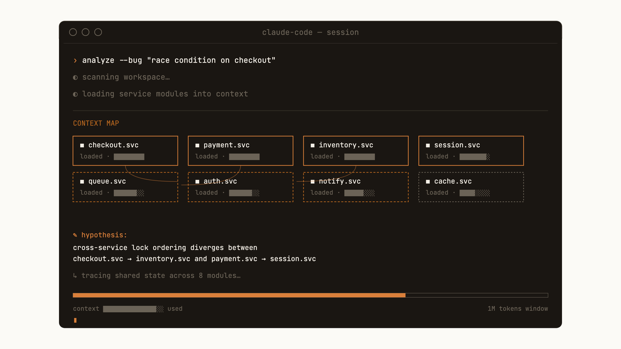The height and width of the screenshot is (349, 621).
Task: Click the load meter in inventory.svc card
Action: tap(360, 157)
